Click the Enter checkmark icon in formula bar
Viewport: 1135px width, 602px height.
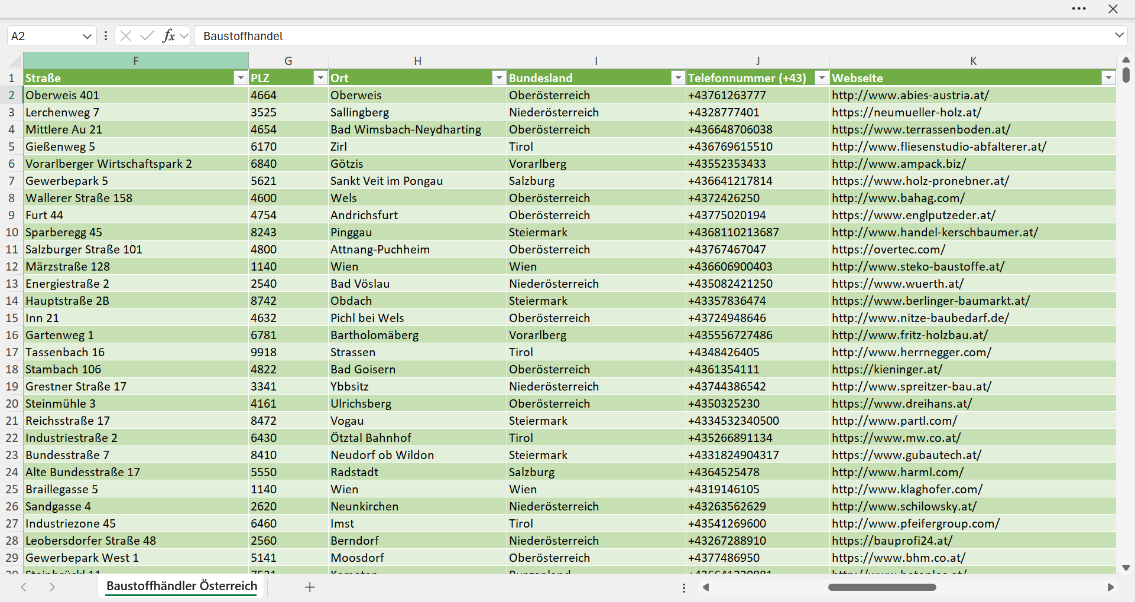click(x=147, y=36)
